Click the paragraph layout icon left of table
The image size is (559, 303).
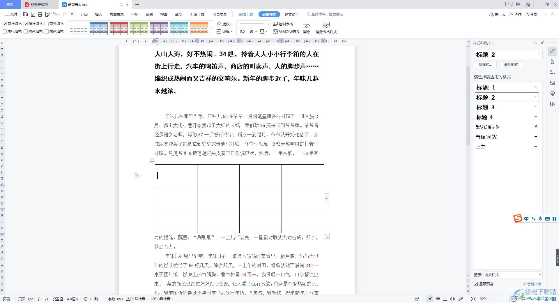[137, 175]
